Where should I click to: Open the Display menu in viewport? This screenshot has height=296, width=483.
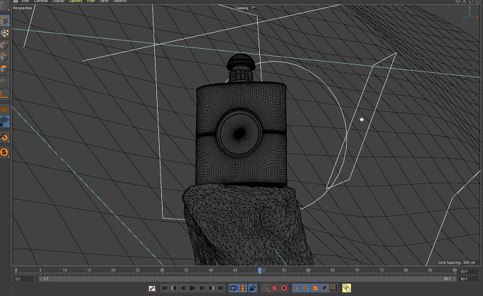(x=58, y=1)
